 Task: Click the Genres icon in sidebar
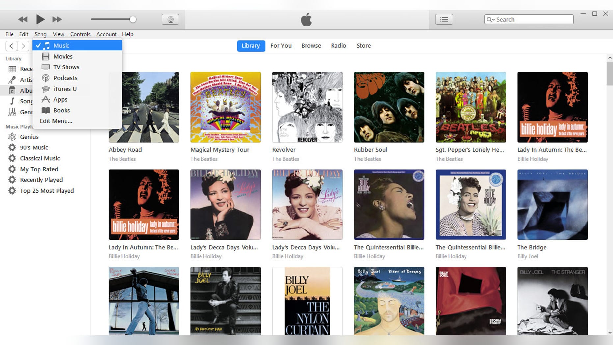pos(12,112)
